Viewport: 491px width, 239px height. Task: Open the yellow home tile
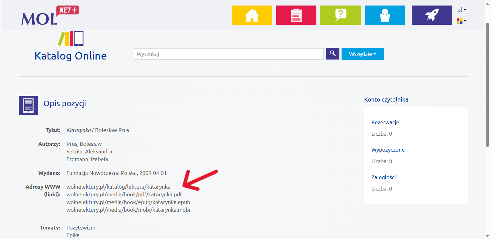(252, 15)
